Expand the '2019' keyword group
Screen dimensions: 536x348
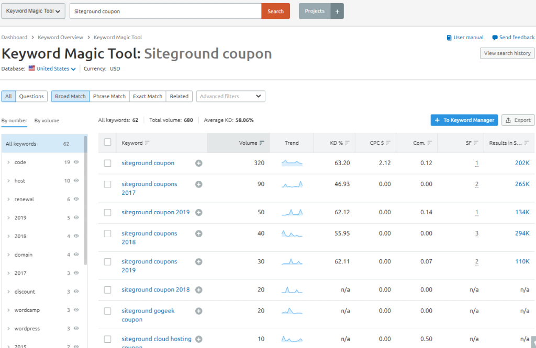(x=8, y=218)
